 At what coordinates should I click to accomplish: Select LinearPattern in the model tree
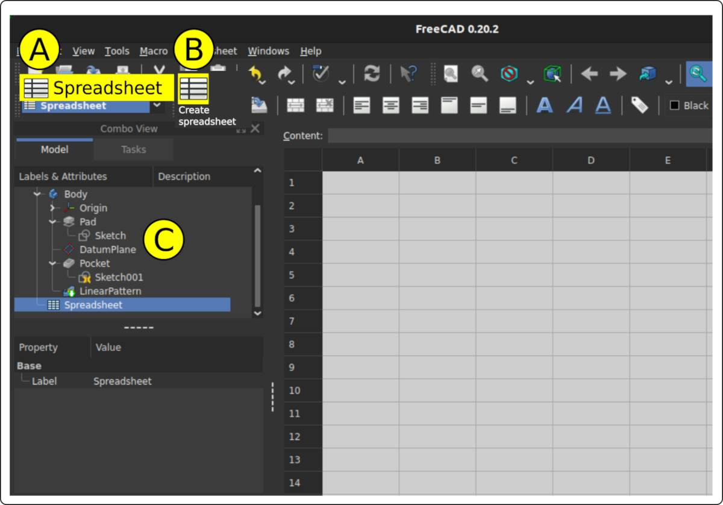tap(110, 291)
